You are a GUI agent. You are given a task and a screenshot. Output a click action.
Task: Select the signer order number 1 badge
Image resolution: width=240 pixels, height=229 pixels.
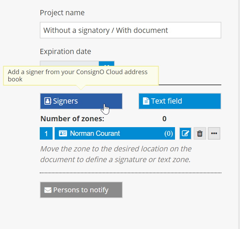click(46, 133)
